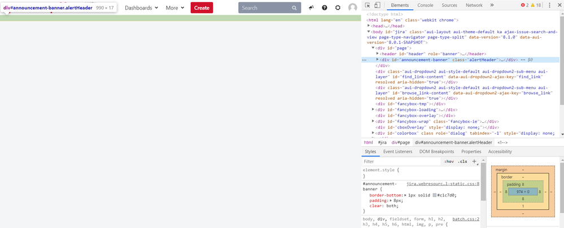Toggle the .cls class editor

coord(462,162)
